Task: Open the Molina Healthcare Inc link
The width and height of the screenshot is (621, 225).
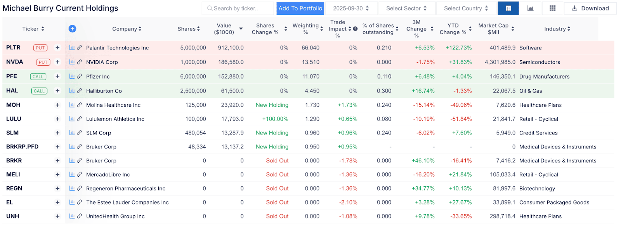Action: (x=113, y=105)
